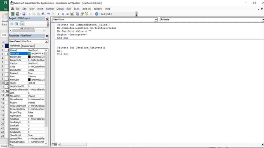Open the Help menu
Viewport: 264px width, 148px height.
point(108,9)
